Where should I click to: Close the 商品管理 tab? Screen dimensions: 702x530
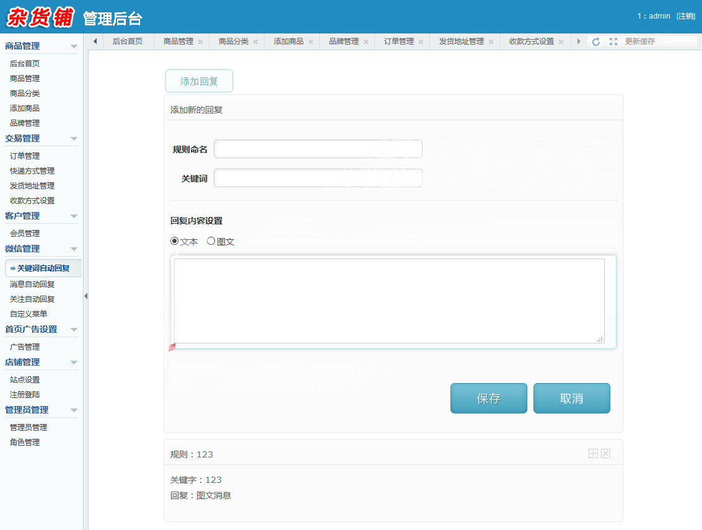(200, 42)
